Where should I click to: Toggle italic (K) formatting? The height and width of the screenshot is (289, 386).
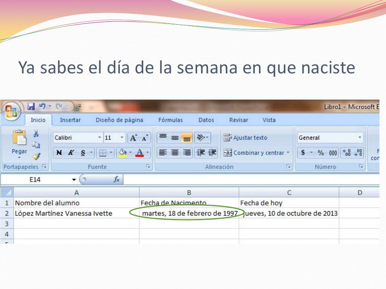(x=71, y=153)
